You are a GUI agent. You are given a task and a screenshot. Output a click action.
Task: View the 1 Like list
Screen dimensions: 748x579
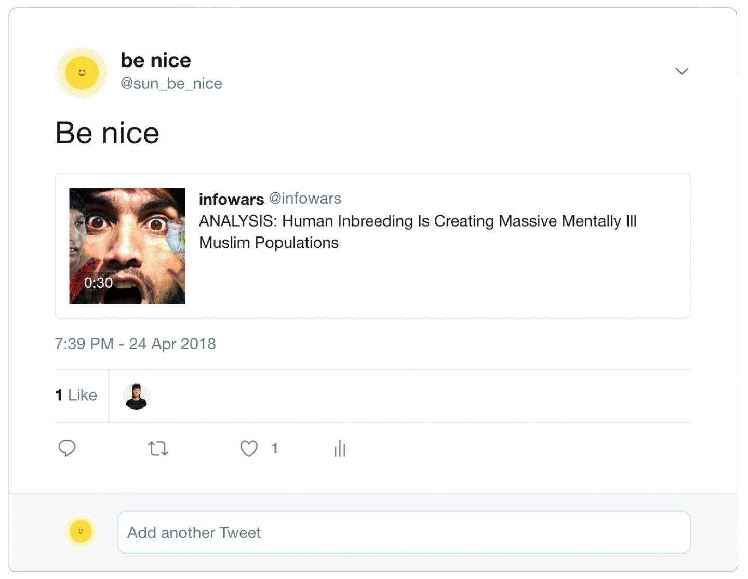pyautogui.click(x=76, y=395)
